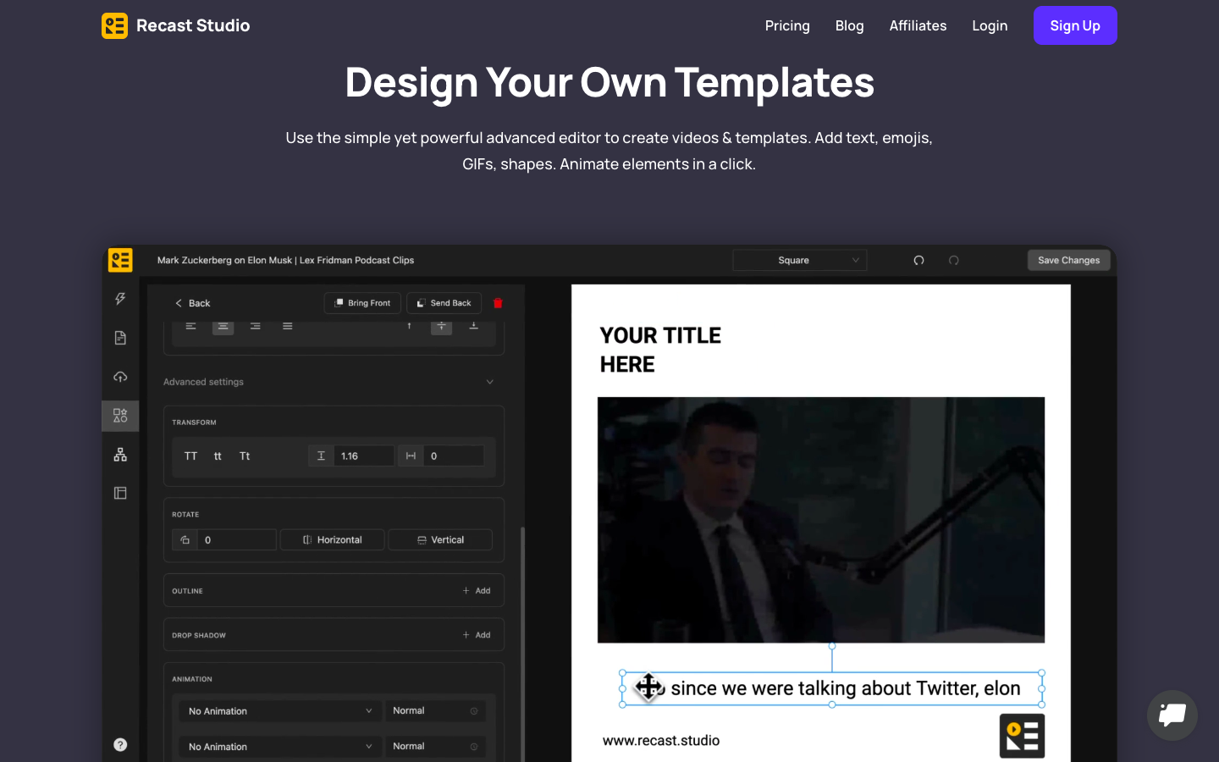Open the Square aspect ratio dropdown
Image resolution: width=1219 pixels, height=762 pixels.
point(799,261)
